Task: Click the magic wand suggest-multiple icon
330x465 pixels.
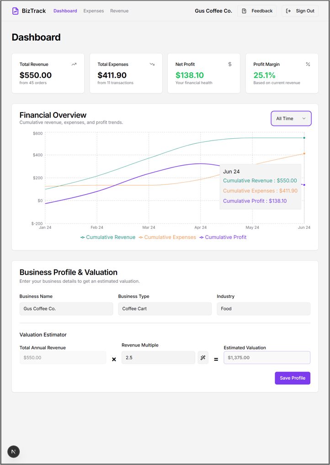Action: click(203, 357)
